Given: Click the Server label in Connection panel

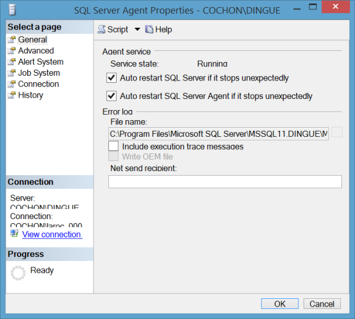Looking at the screenshot, I should pyautogui.click(x=22, y=198).
